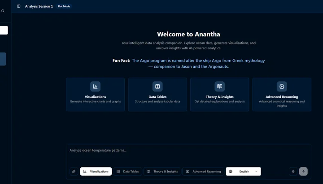323x184 pixels.
Task: Click the Welcome to Anantha heading
Action: (188, 34)
